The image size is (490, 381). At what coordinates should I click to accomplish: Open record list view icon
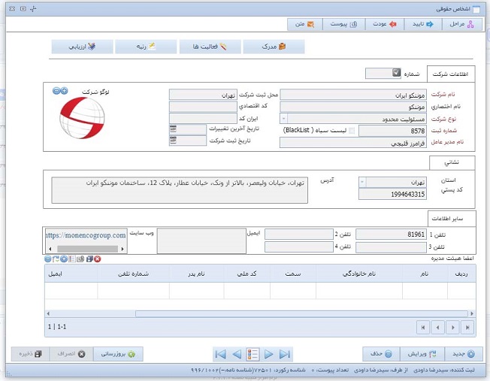(253, 355)
